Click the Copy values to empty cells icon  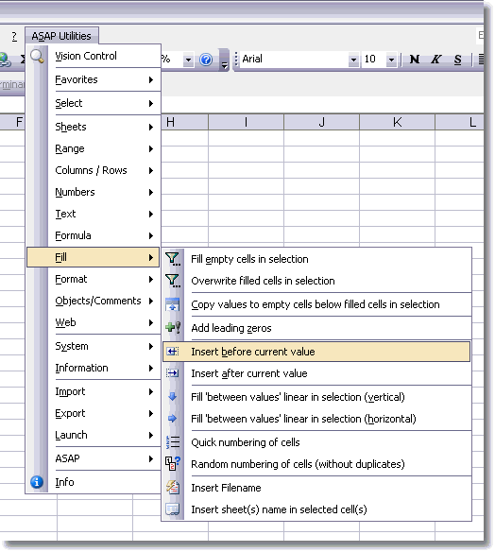pyautogui.click(x=172, y=304)
